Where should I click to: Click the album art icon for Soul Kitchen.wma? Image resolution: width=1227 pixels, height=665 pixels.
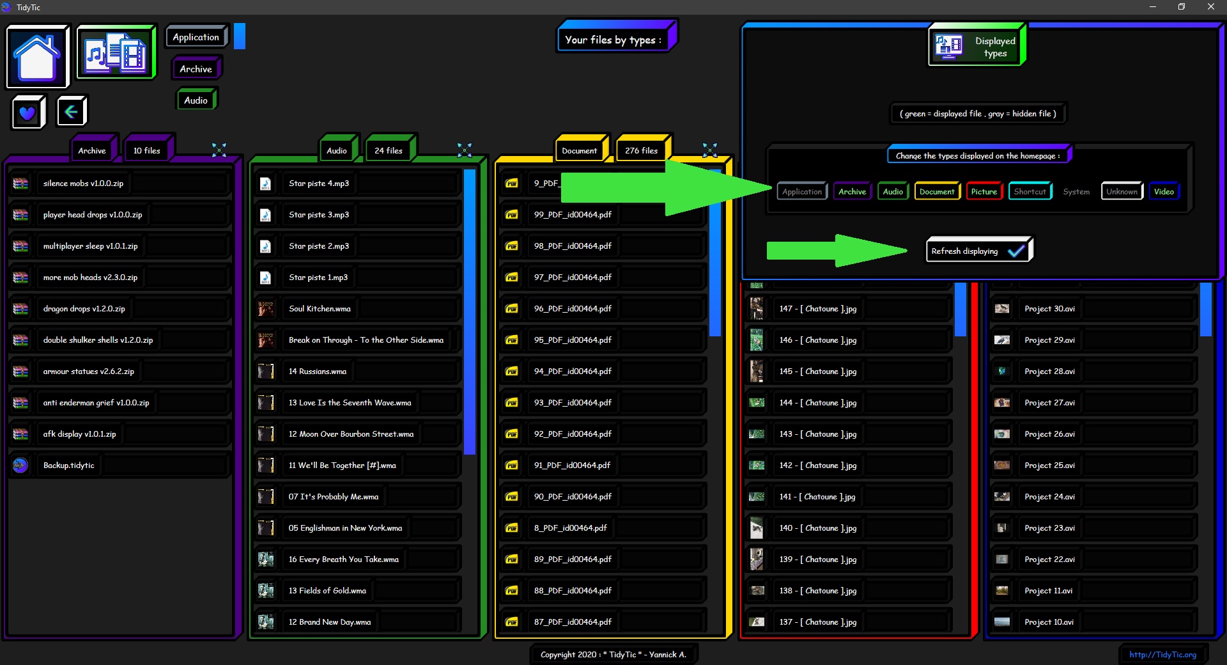click(x=265, y=309)
